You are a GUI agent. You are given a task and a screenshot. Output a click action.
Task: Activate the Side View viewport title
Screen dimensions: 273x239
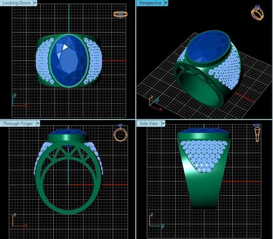tap(149, 123)
